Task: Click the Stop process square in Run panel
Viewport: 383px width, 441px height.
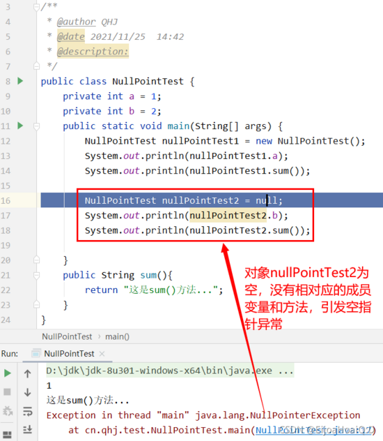Action: point(7,391)
